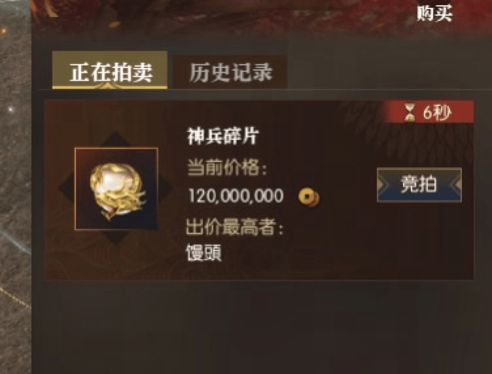492x374 pixels.
Task: Click the white star marker on map
Action: click(11, 109)
